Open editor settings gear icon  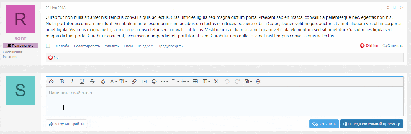258,82
